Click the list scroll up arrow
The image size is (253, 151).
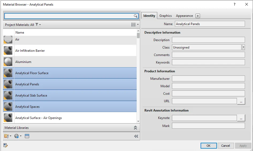click(x=138, y=31)
